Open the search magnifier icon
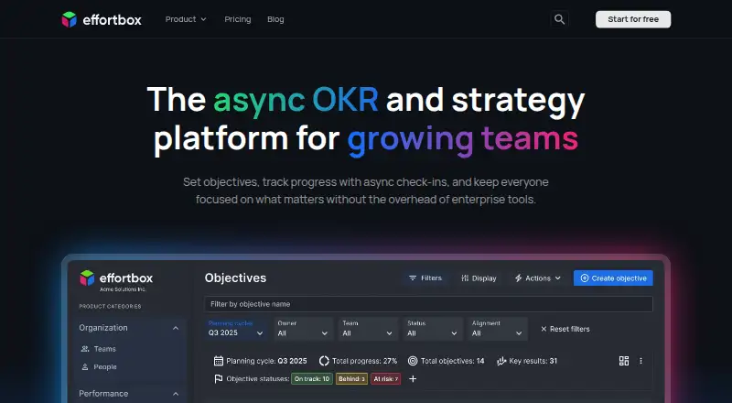The width and height of the screenshot is (732, 403). pyautogui.click(x=559, y=19)
